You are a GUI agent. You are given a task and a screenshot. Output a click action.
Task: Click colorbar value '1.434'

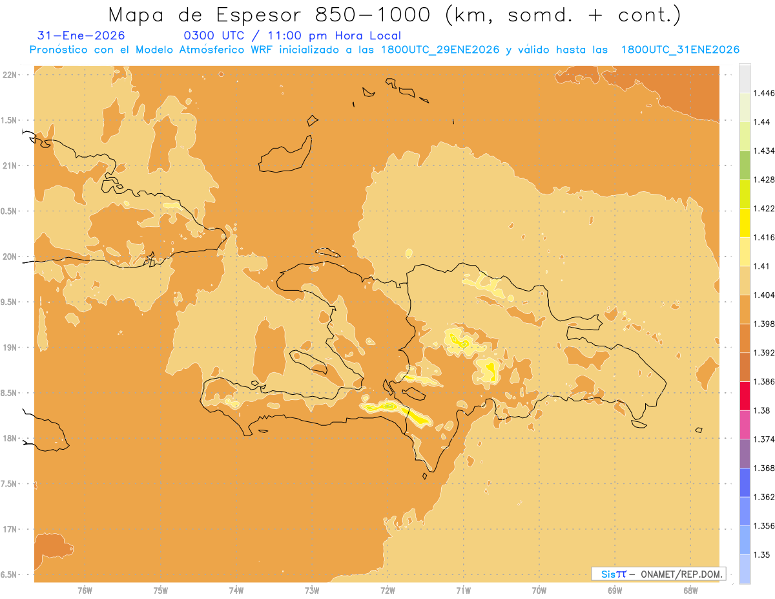click(x=765, y=151)
